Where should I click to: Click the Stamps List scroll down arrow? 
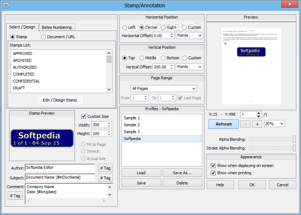coord(109,89)
